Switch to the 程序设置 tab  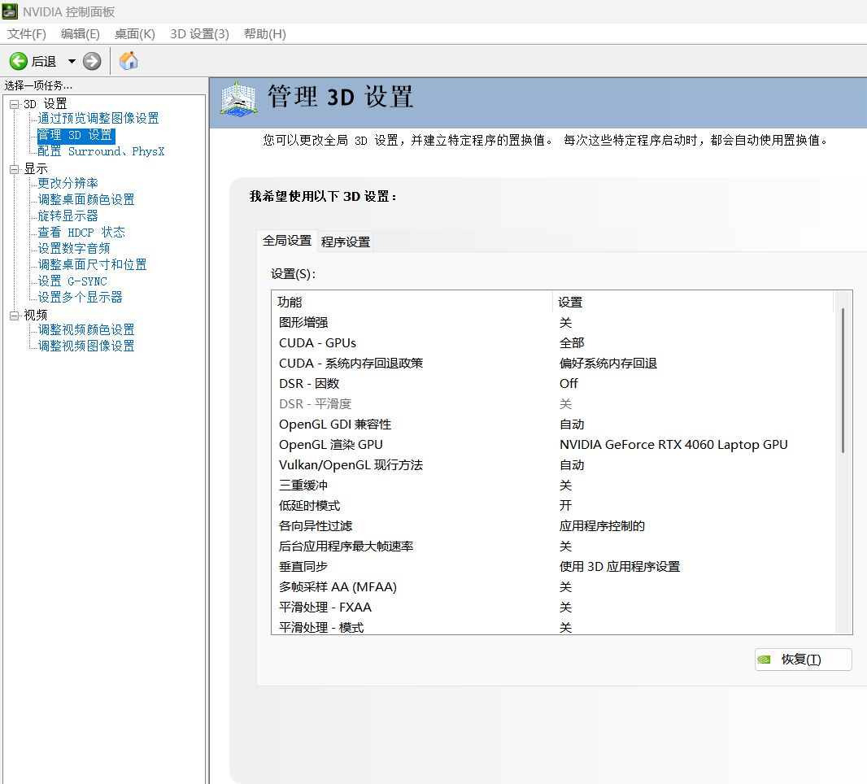(x=346, y=242)
